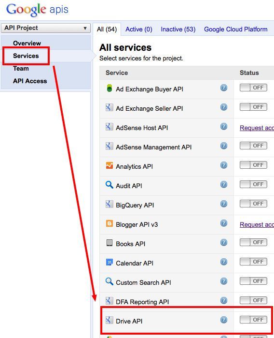The height and width of the screenshot is (338, 274).
Task: Click the Service column header
Action: click(x=117, y=73)
